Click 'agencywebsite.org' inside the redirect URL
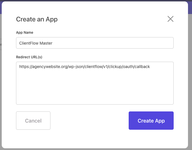Viewport: 192px width, 150px height. pyautogui.click(x=50, y=67)
